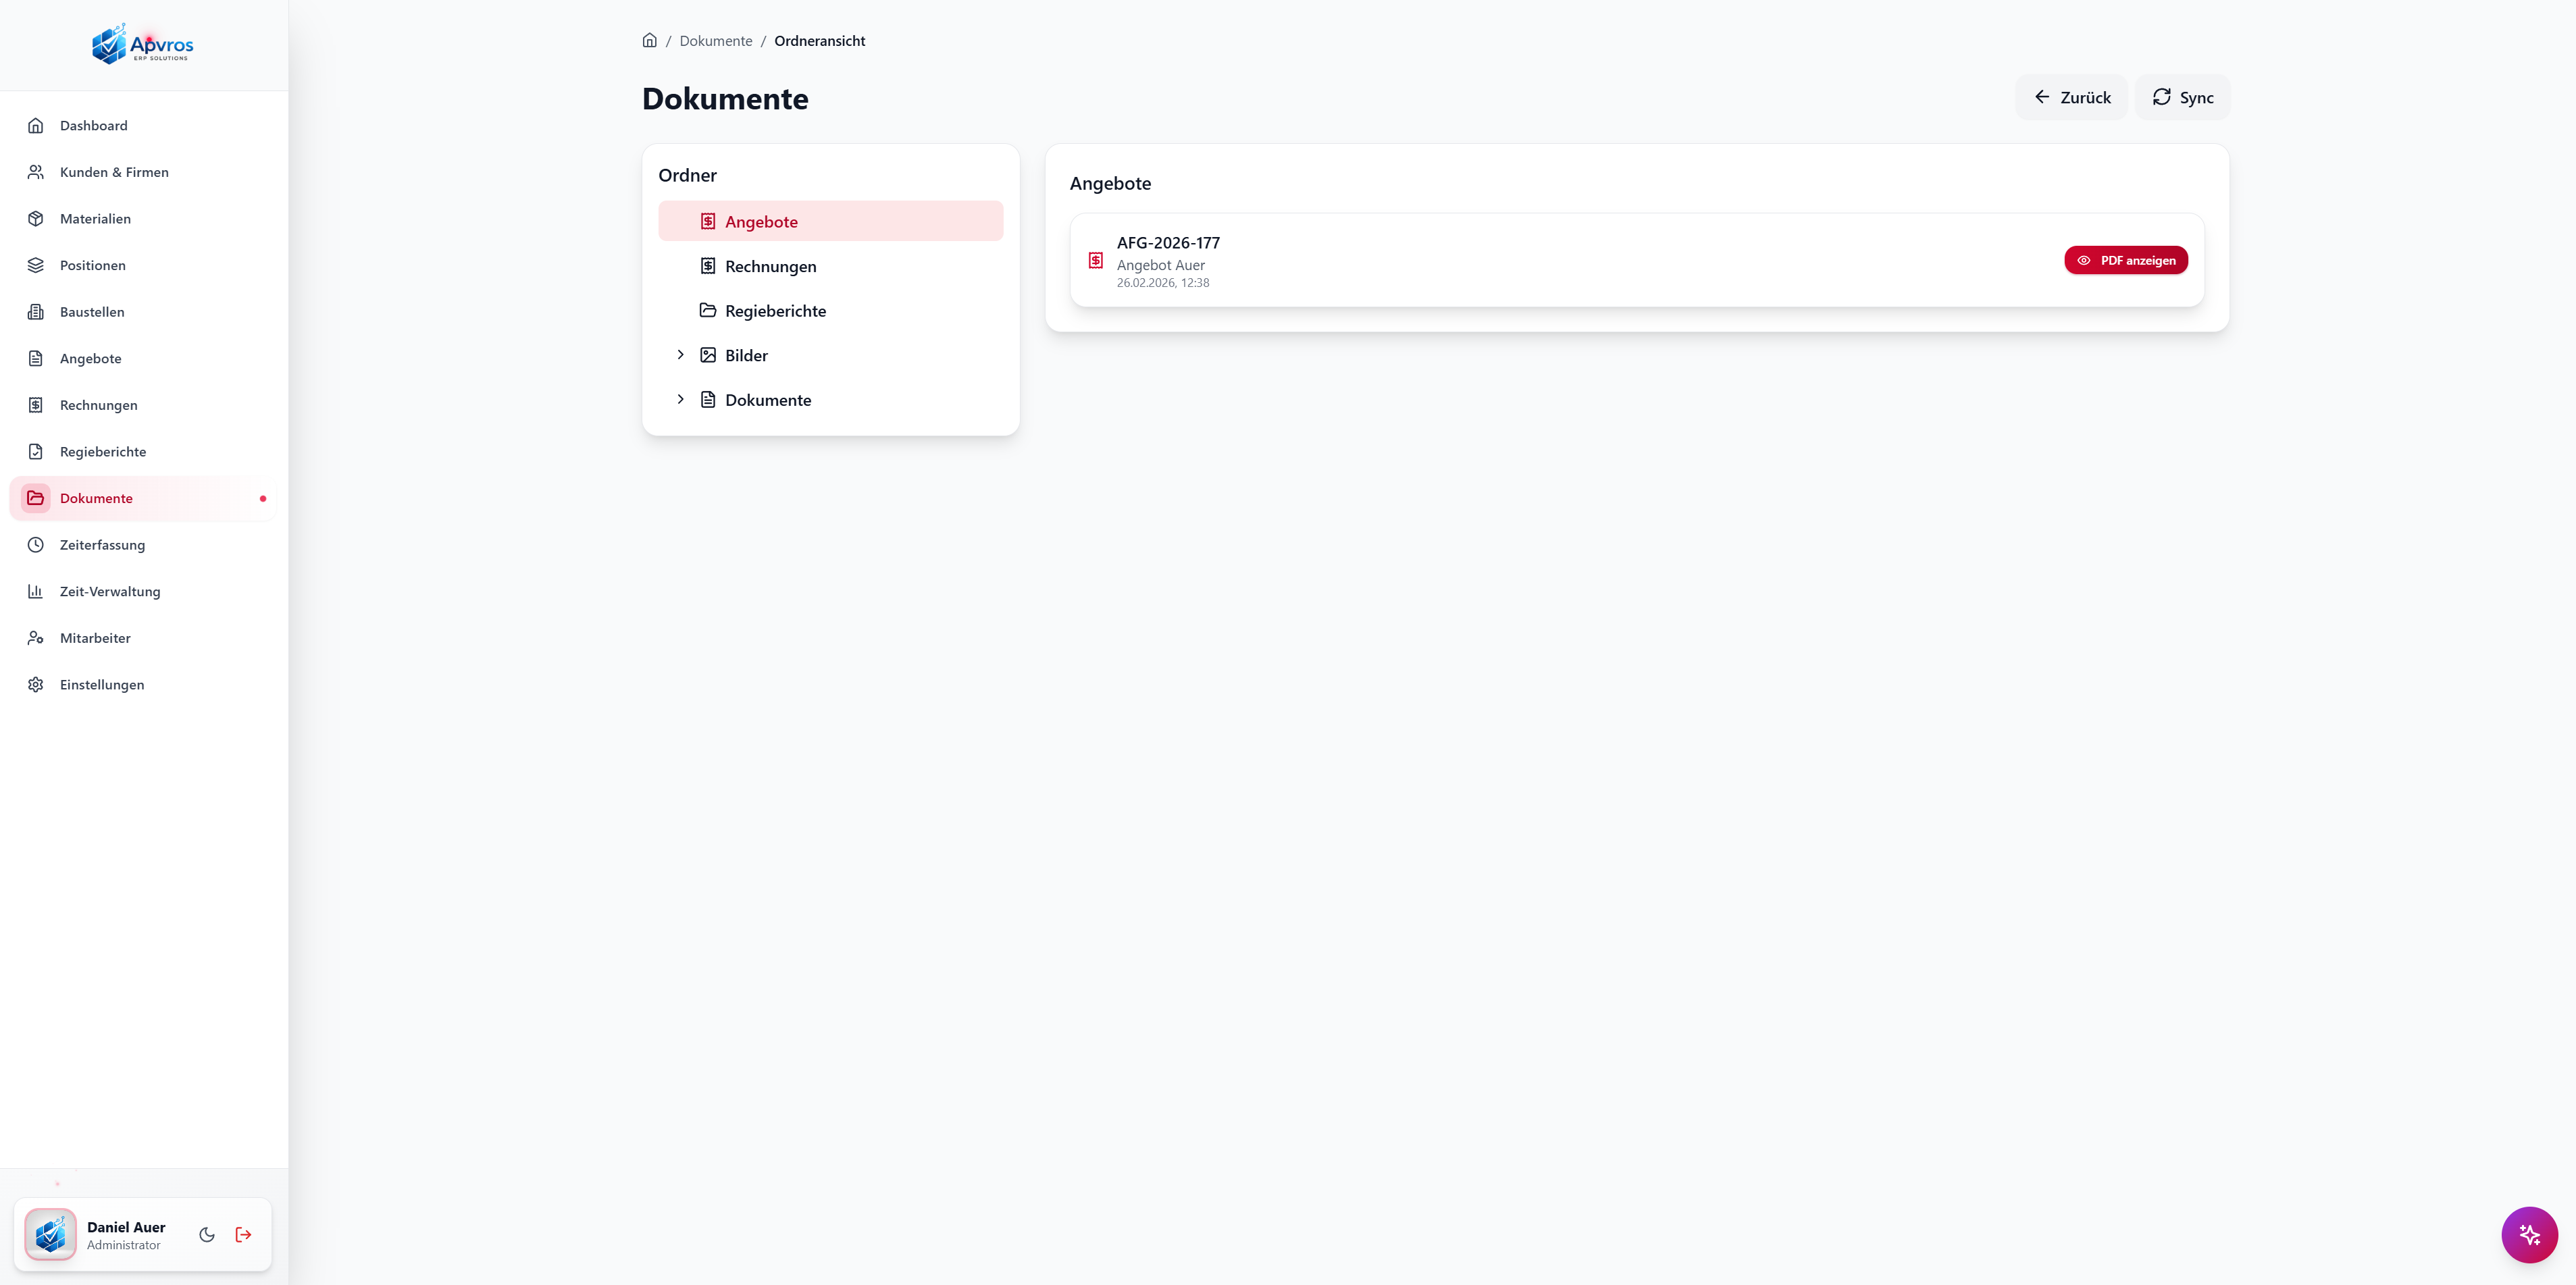Click the logout icon next to Daniel Auer
The height and width of the screenshot is (1285, 2576).
[243, 1234]
